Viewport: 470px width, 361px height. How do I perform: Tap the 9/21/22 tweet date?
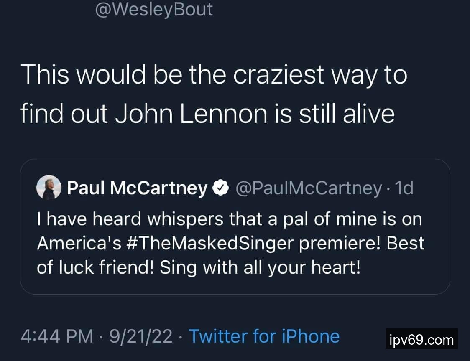coord(141,336)
